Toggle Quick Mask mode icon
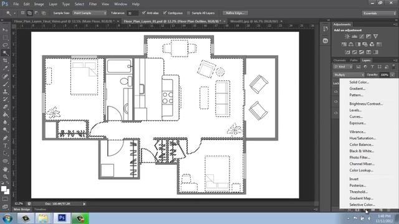The width and height of the screenshot is (399, 224). coord(5,199)
